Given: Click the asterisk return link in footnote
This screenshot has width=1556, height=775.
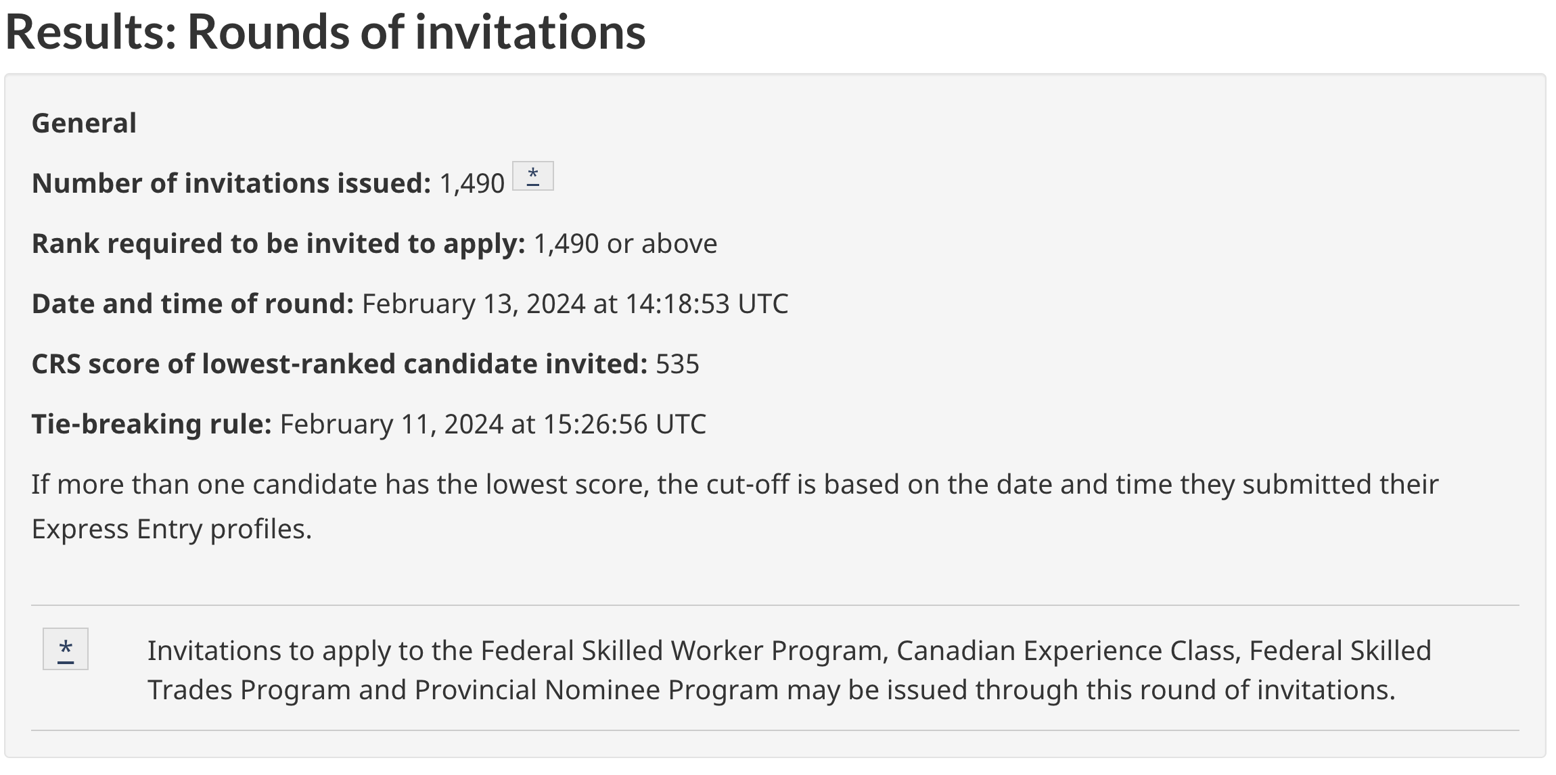Looking at the screenshot, I should click(66, 649).
